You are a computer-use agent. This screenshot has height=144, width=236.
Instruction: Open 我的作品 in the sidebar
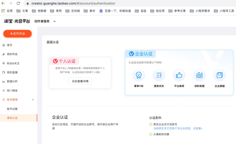12,54
